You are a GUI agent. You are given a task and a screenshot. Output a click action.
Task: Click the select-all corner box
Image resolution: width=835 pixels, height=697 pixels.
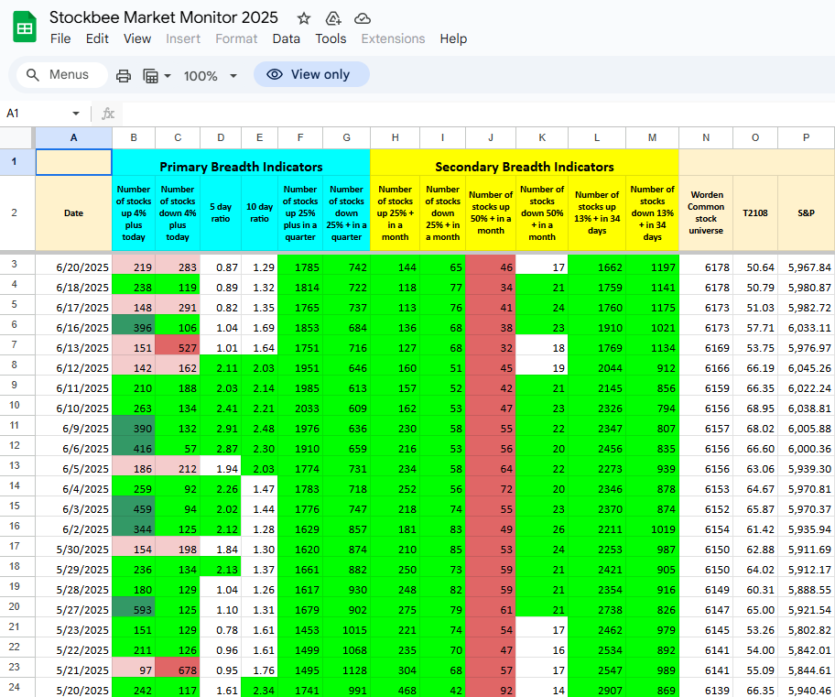click(17, 138)
